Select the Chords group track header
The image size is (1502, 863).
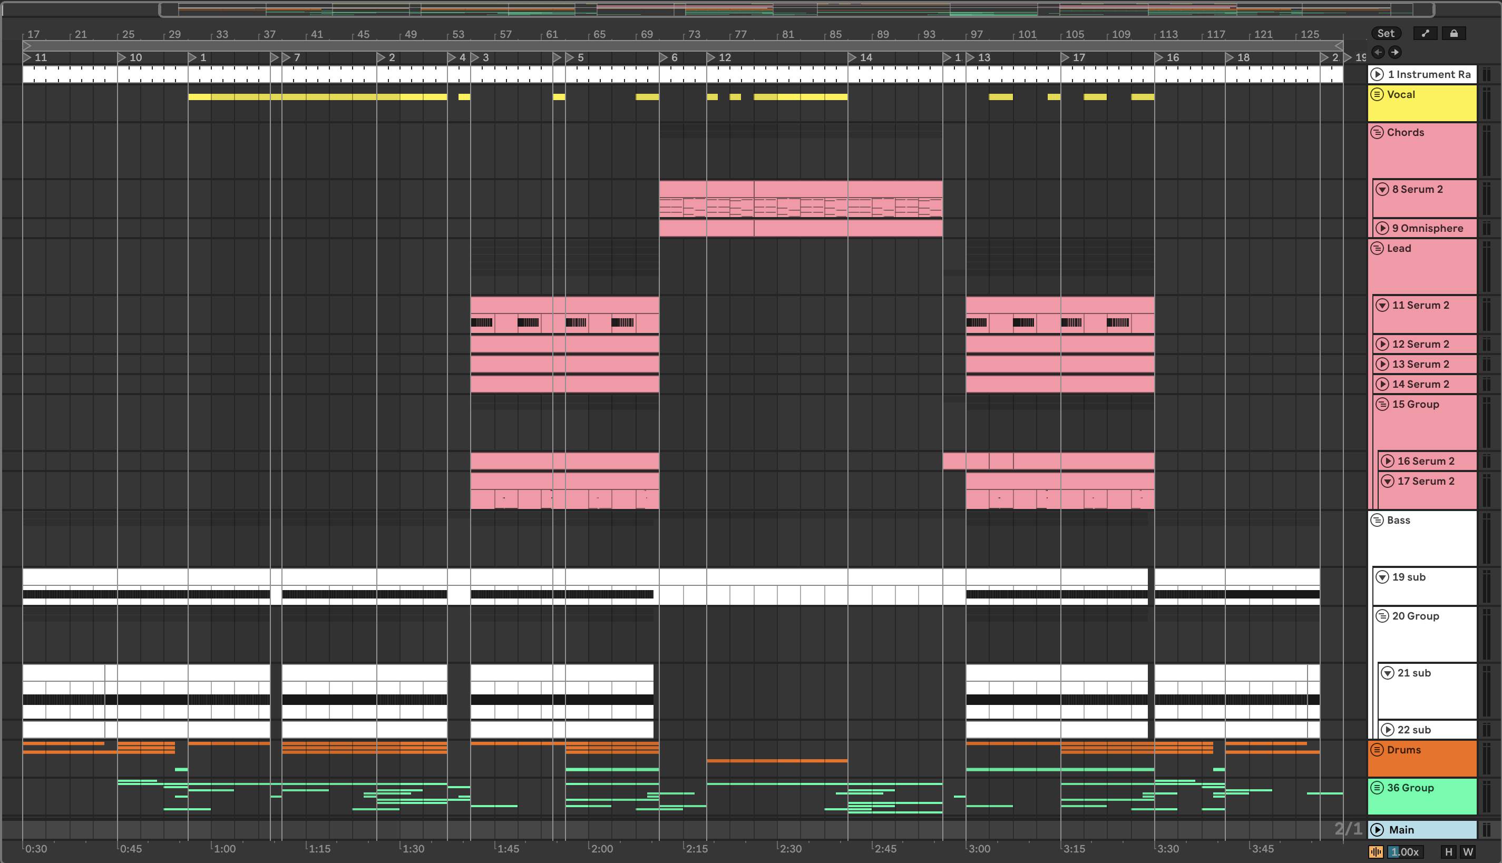tap(1406, 132)
